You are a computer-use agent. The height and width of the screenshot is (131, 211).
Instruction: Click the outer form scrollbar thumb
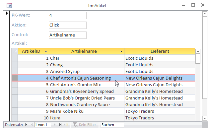(205, 58)
